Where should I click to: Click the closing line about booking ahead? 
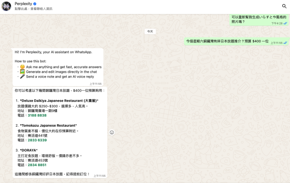pyautogui.click(x=52, y=174)
